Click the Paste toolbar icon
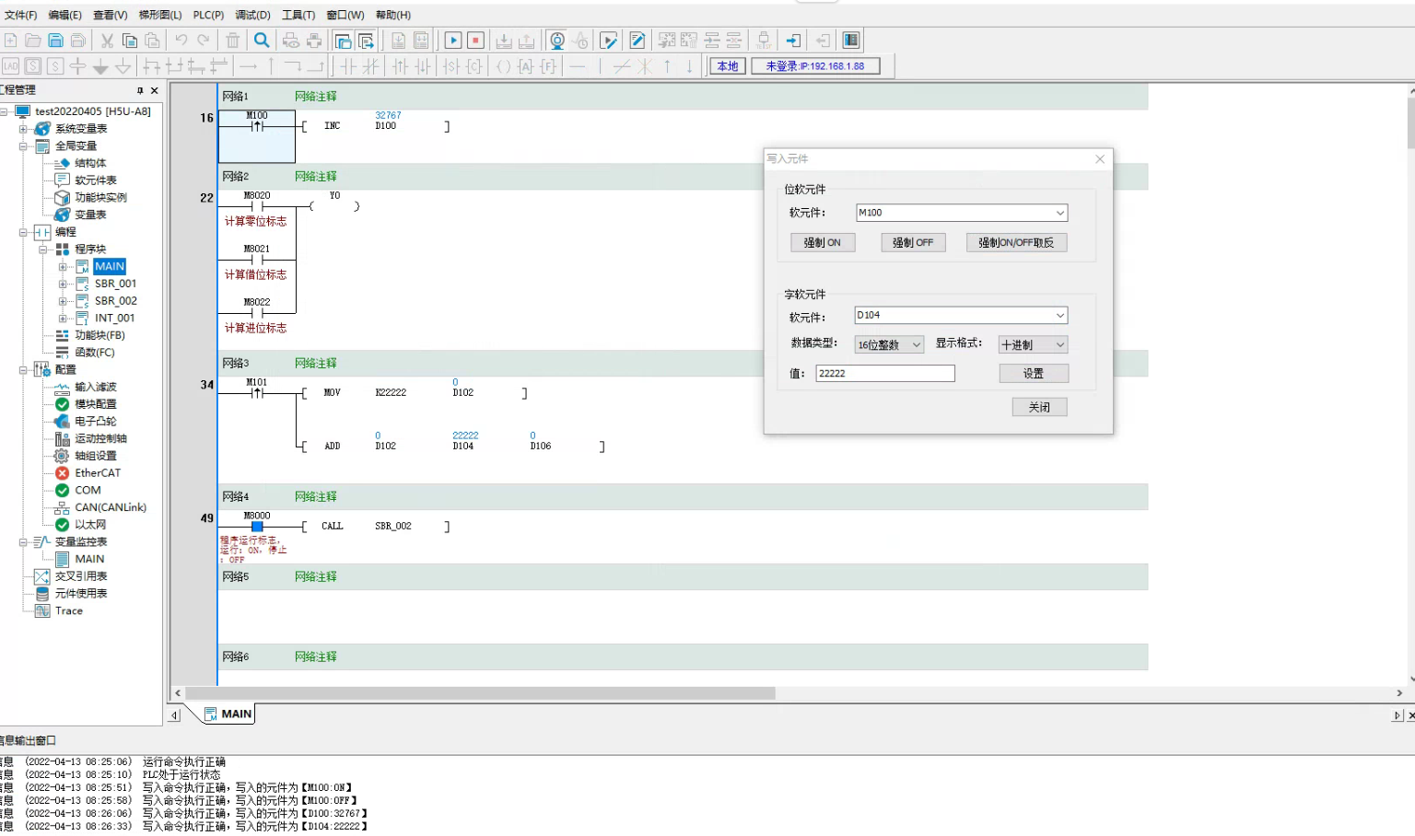The image size is (1415, 836). pyautogui.click(x=152, y=41)
